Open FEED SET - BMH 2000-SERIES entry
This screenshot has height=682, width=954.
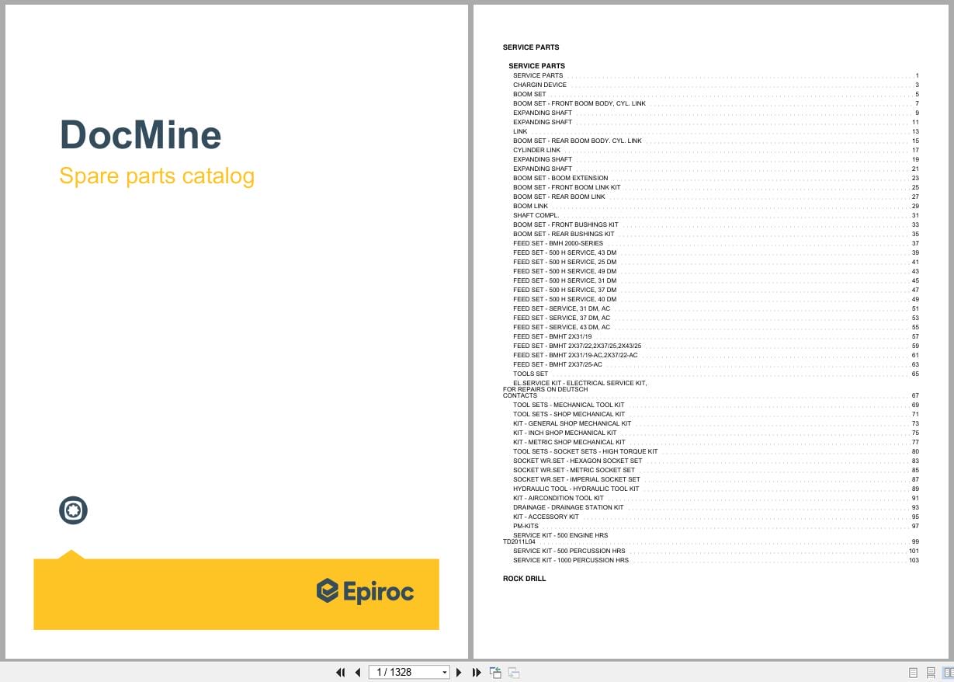coord(716,243)
